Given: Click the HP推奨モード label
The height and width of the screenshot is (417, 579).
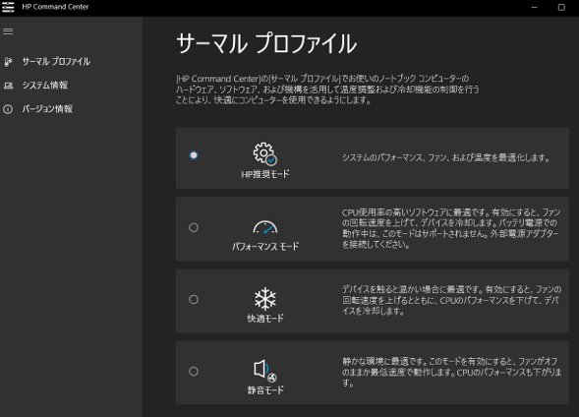Looking at the screenshot, I should tap(265, 174).
